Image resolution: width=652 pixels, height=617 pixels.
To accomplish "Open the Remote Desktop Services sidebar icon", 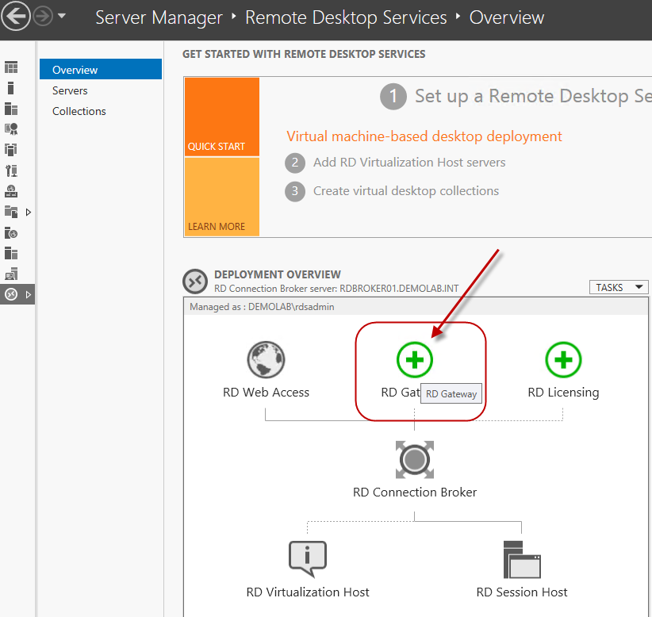I will pyautogui.click(x=11, y=293).
